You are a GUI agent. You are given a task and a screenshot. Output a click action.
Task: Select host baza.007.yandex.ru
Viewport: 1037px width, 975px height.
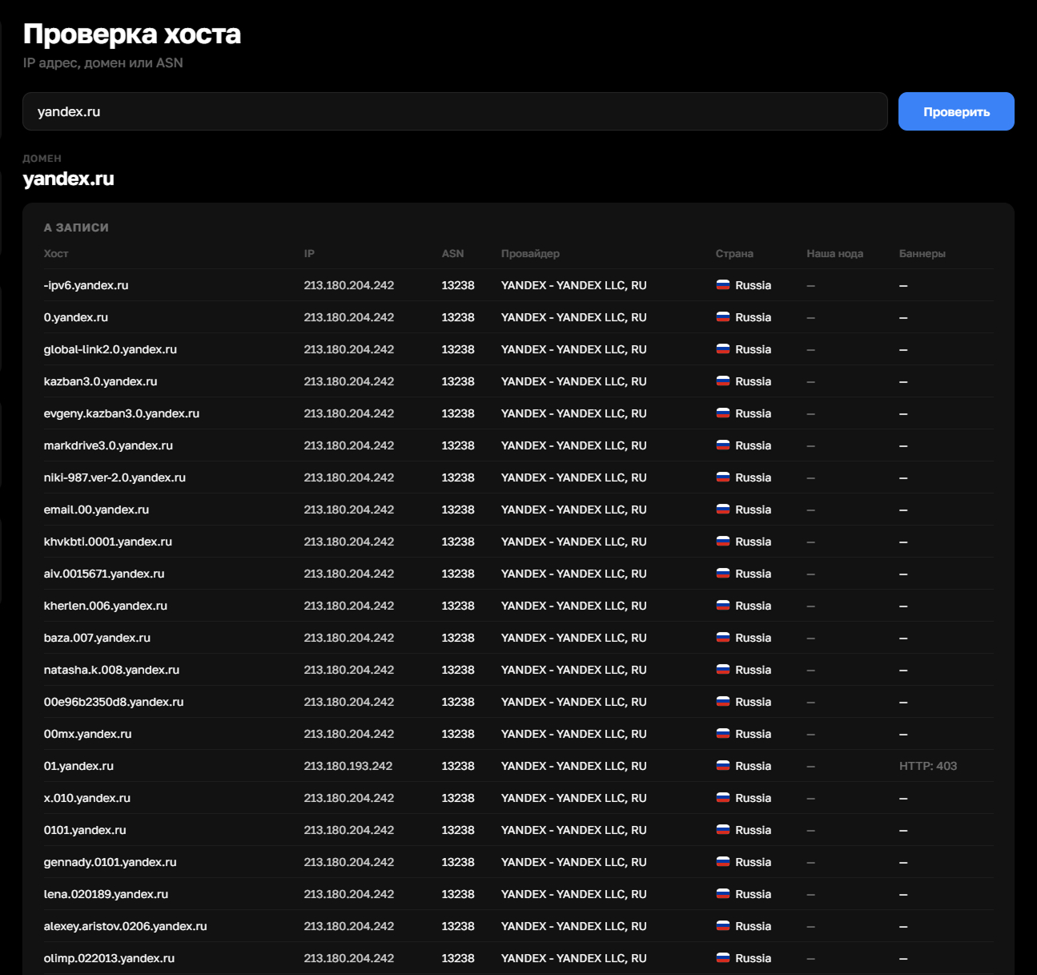click(97, 638)
